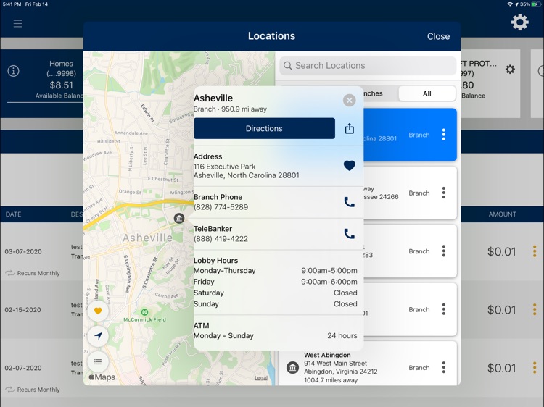Image resolution: width=544 pixels, height=407 pixels.
Task: Select the 03-07-2020 transaction date
Action: click(x=23, y=251)
